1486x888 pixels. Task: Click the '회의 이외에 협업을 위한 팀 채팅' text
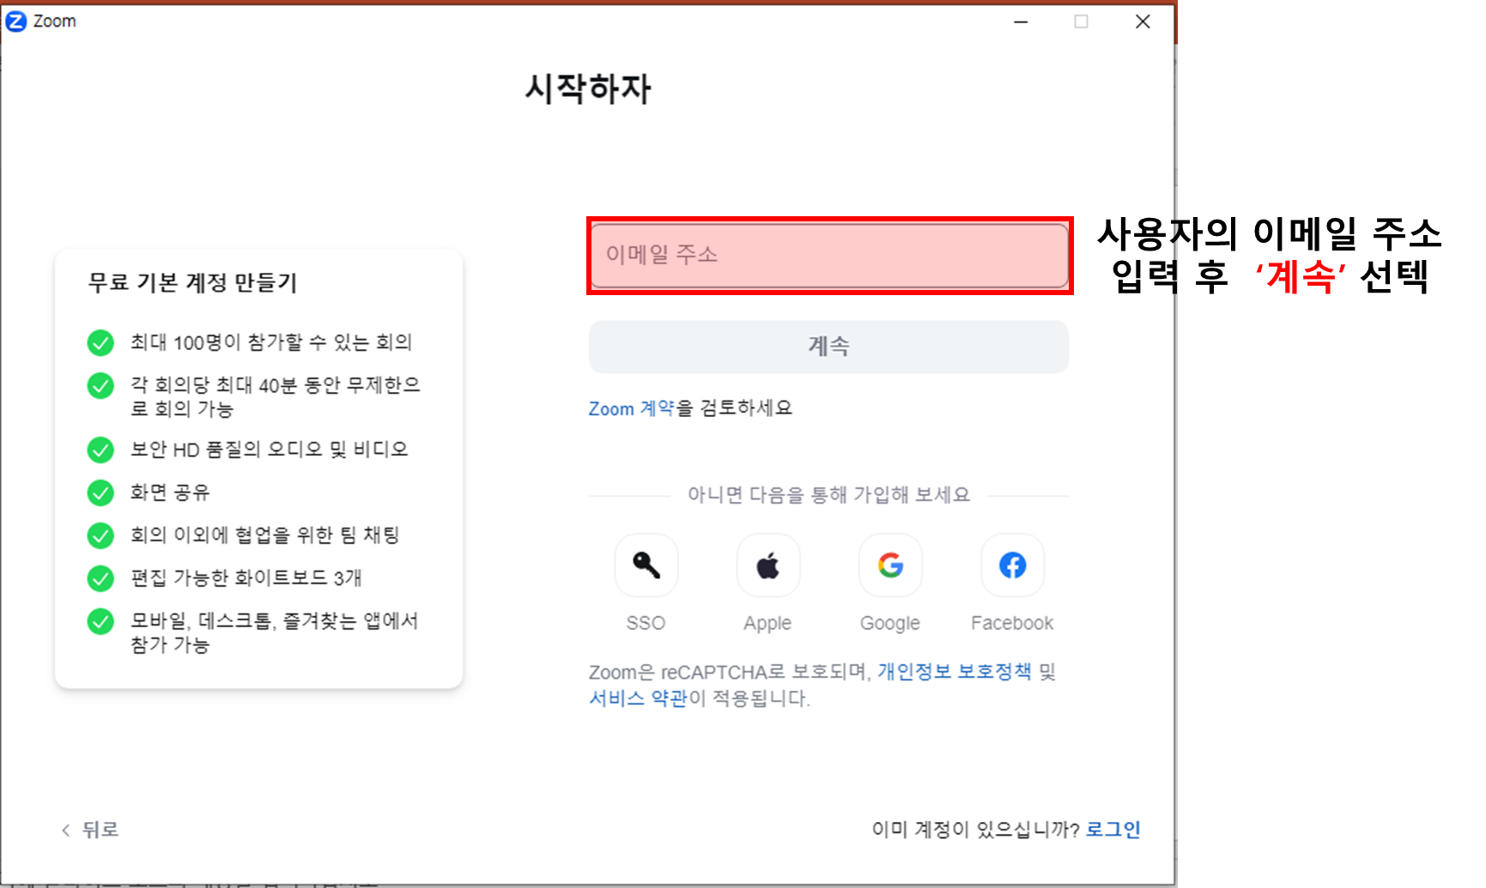click(x=264, y=535)
